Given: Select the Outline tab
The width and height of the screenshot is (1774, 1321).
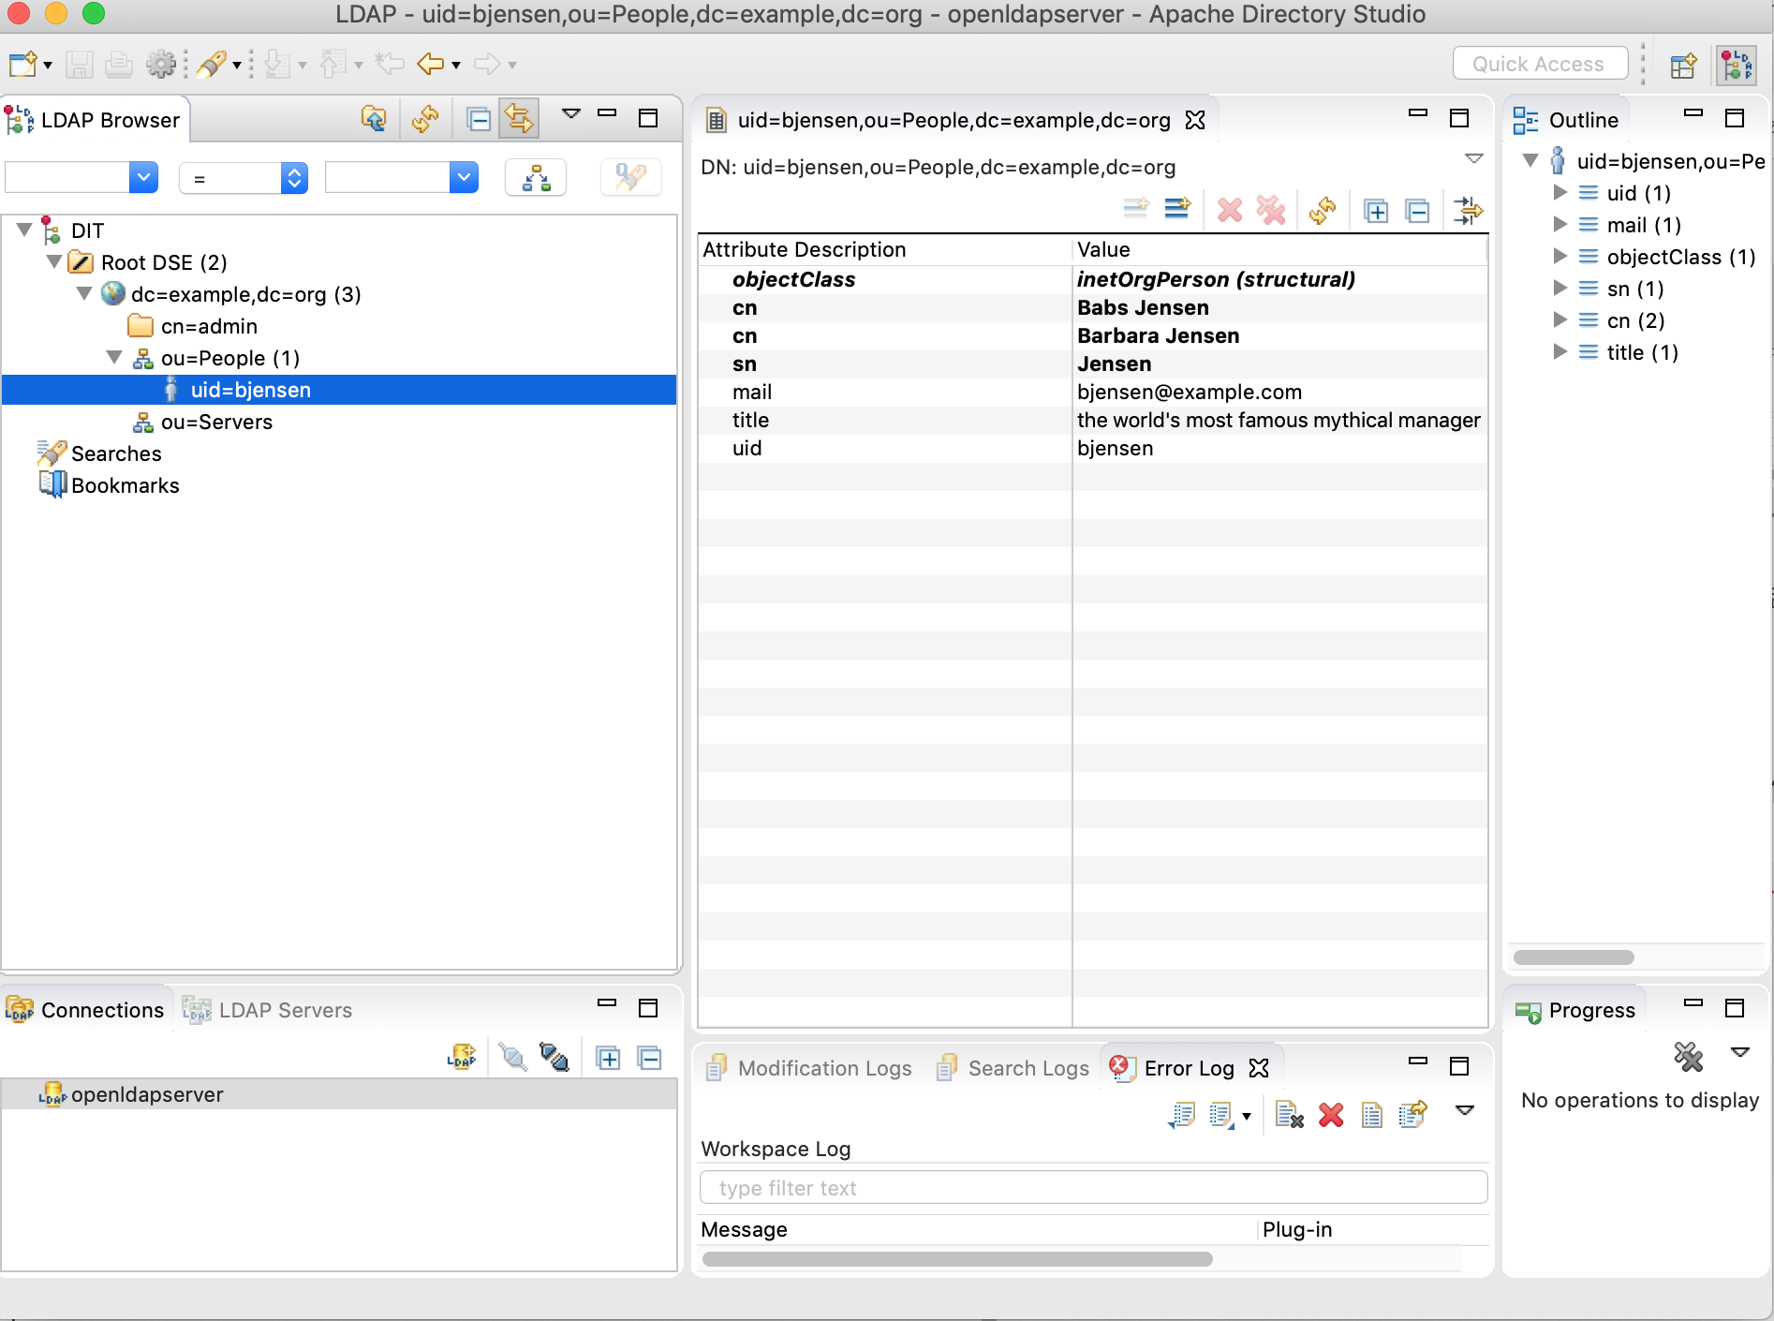Looking at the screenshot, I should coord(1567,120).
